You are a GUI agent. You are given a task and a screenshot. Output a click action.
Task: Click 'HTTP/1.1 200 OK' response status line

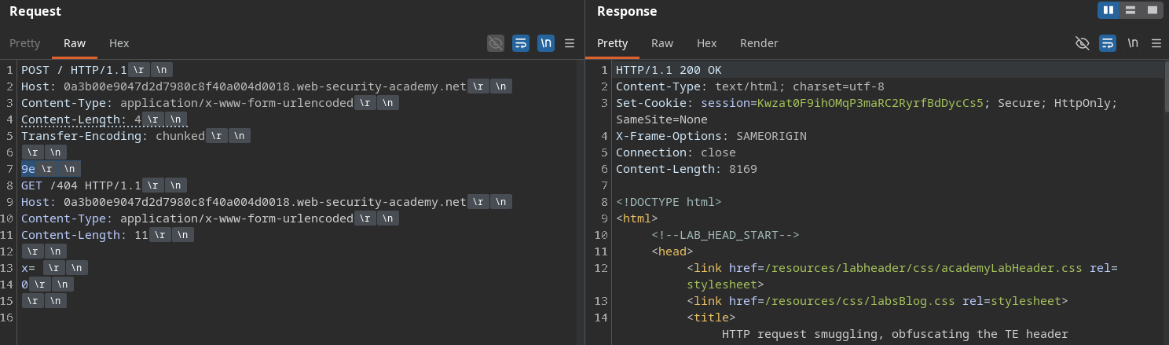pyautogui.click(x=669, y=70)
